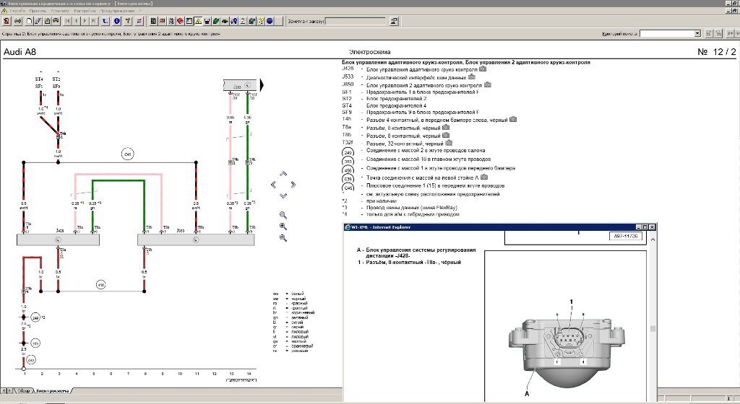
Task: Open camera photo icon next to J428
Action: pos(483,69)
